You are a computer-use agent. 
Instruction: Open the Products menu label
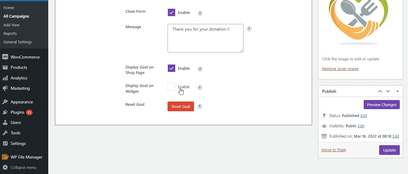point(19,67)
